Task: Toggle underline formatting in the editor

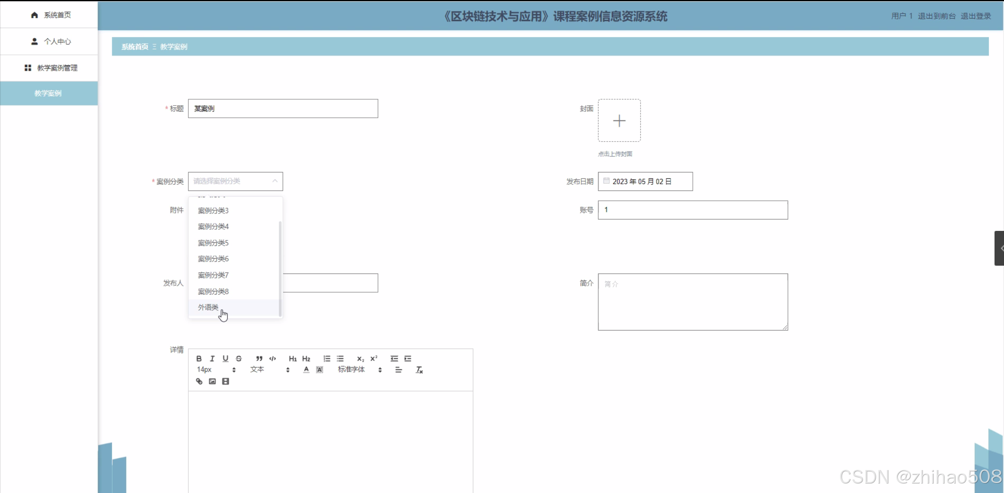Action: click(226, 358)
